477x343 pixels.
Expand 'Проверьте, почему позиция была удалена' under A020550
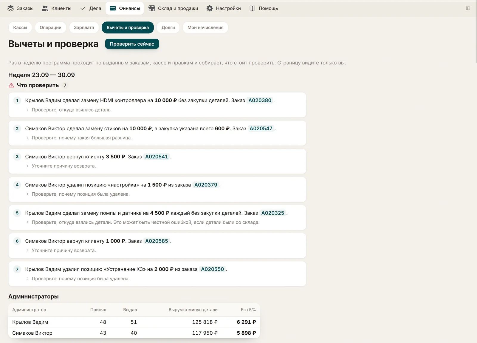tap(78, 279)
